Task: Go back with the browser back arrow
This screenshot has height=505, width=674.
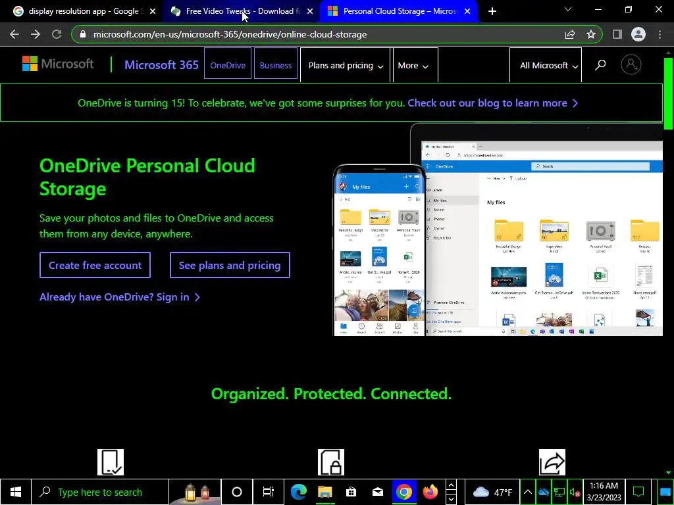Action: click(x=14, y=34)
